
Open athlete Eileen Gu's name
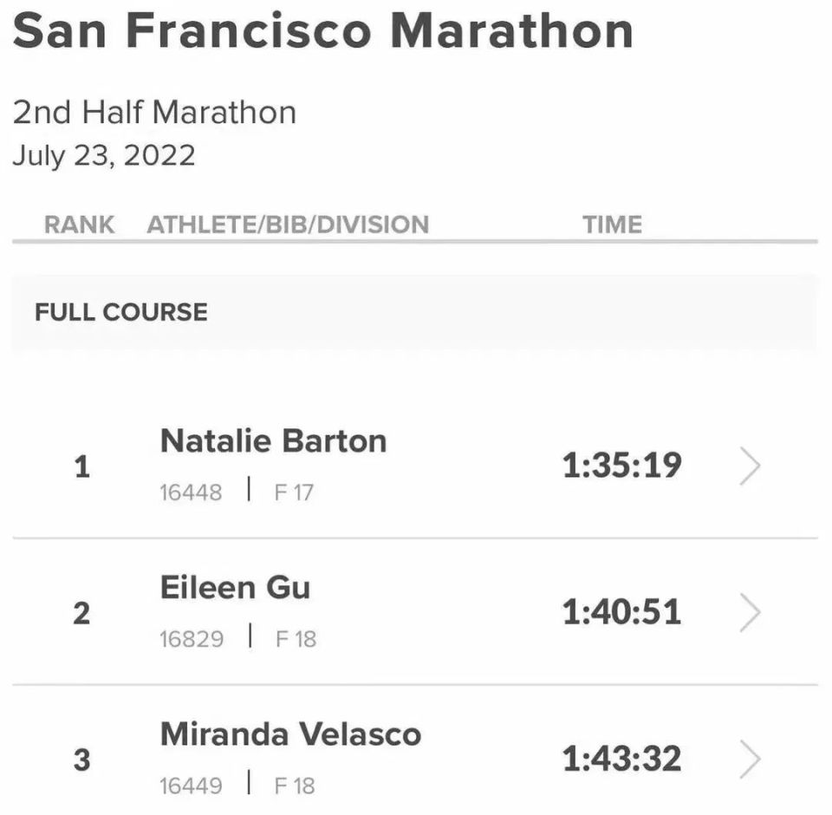[235, 588]
